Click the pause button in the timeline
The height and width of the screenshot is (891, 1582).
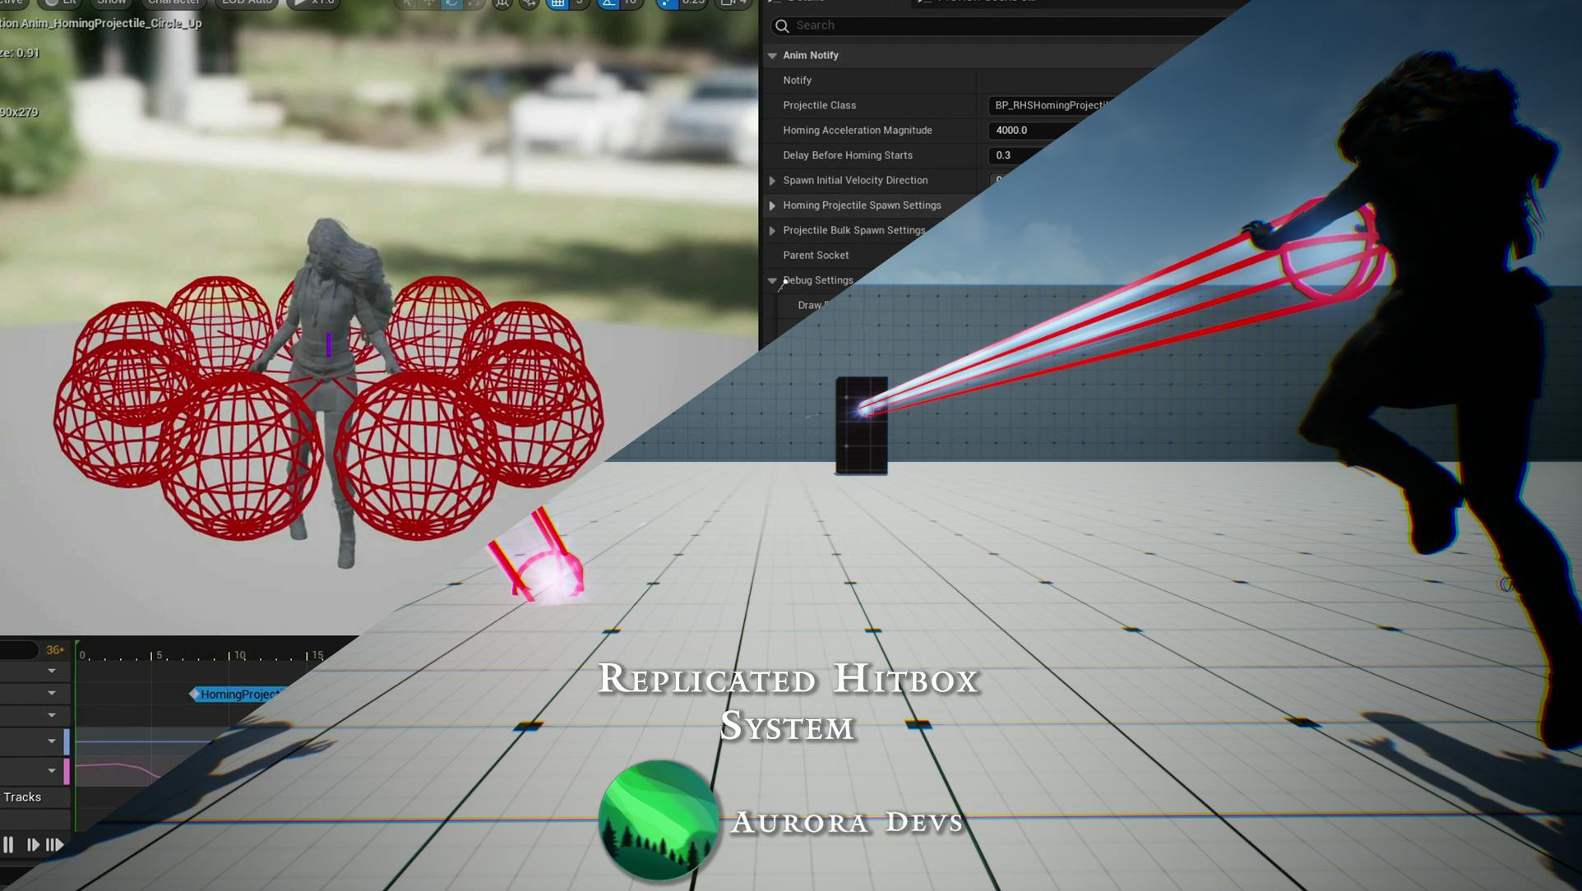tap(8, 844)
